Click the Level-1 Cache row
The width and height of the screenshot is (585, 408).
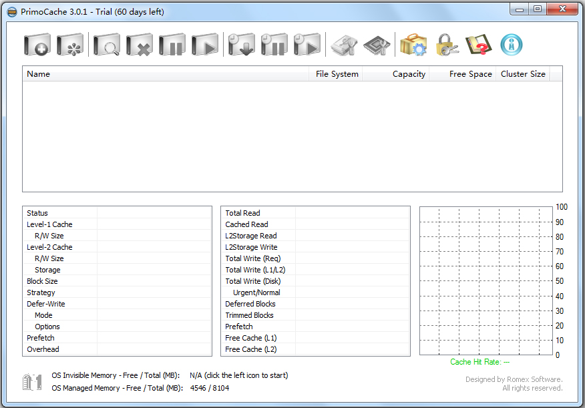coord(117,224)
